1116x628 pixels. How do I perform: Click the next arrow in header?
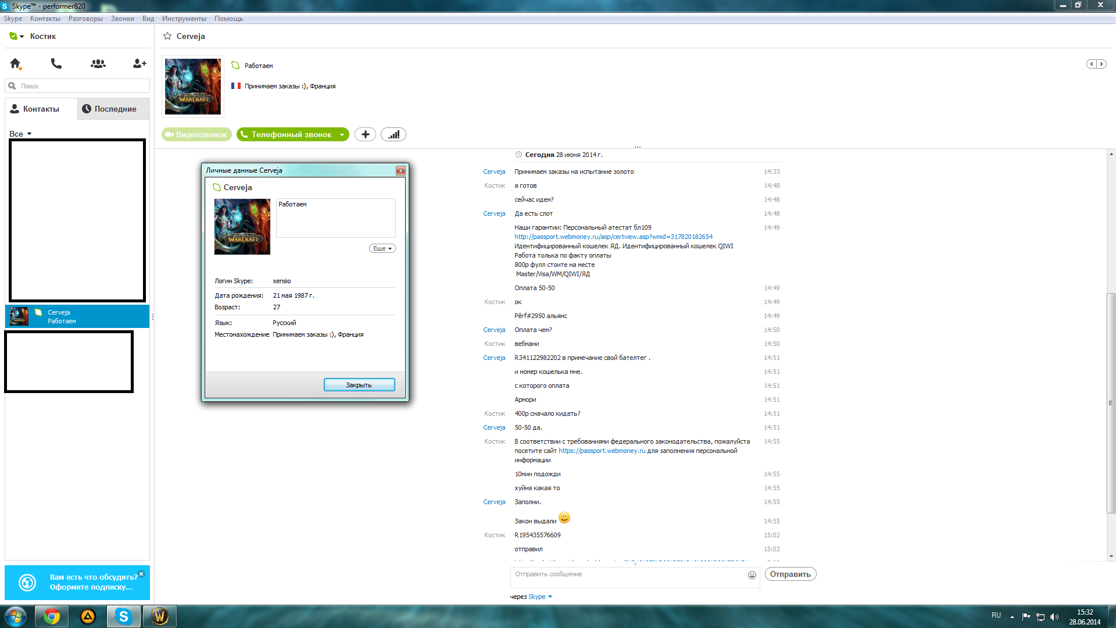point(1101,64)
